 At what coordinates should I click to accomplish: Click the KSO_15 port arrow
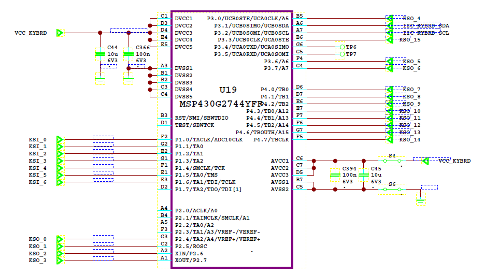point(390,40)
